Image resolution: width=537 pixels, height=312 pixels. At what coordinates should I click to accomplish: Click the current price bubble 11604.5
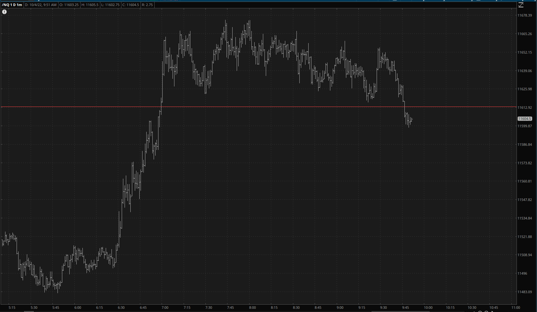[x=525, y=119]
